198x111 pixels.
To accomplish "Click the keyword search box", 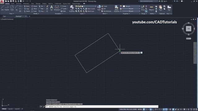I will coord(149,1).
